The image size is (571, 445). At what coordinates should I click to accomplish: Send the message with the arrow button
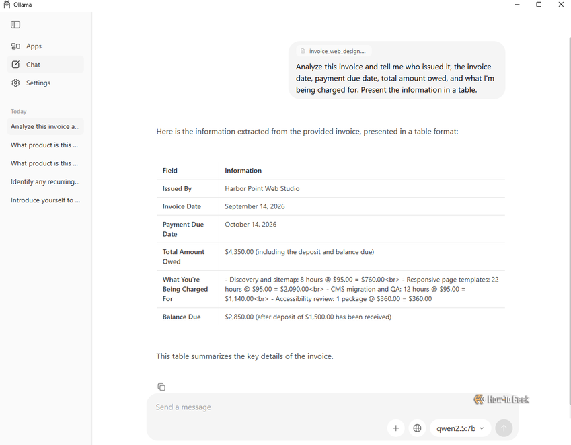(504, 428)
